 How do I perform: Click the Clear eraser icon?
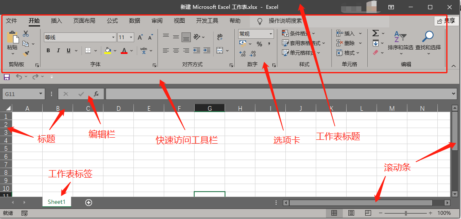[x=375, y=53]
